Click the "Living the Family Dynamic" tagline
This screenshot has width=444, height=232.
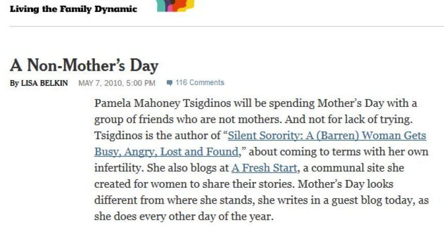[73, 9]
